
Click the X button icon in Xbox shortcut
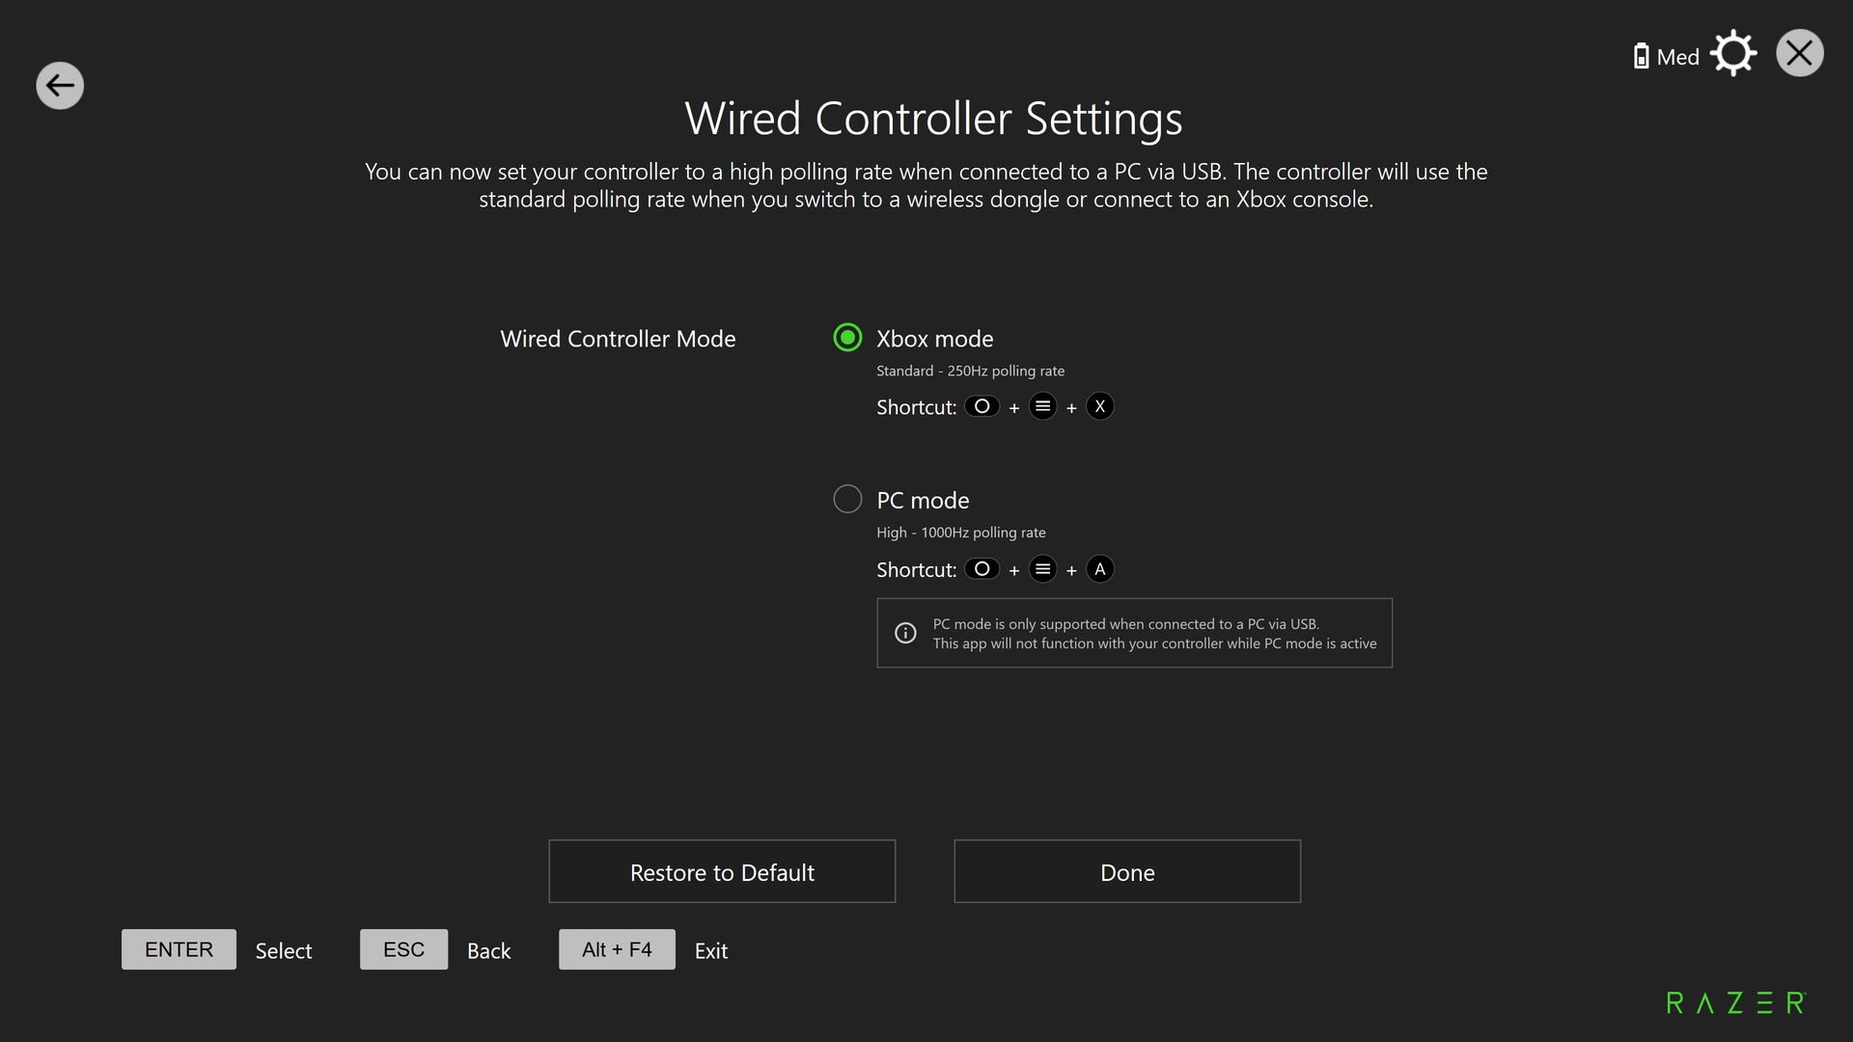coord(1099,406)
